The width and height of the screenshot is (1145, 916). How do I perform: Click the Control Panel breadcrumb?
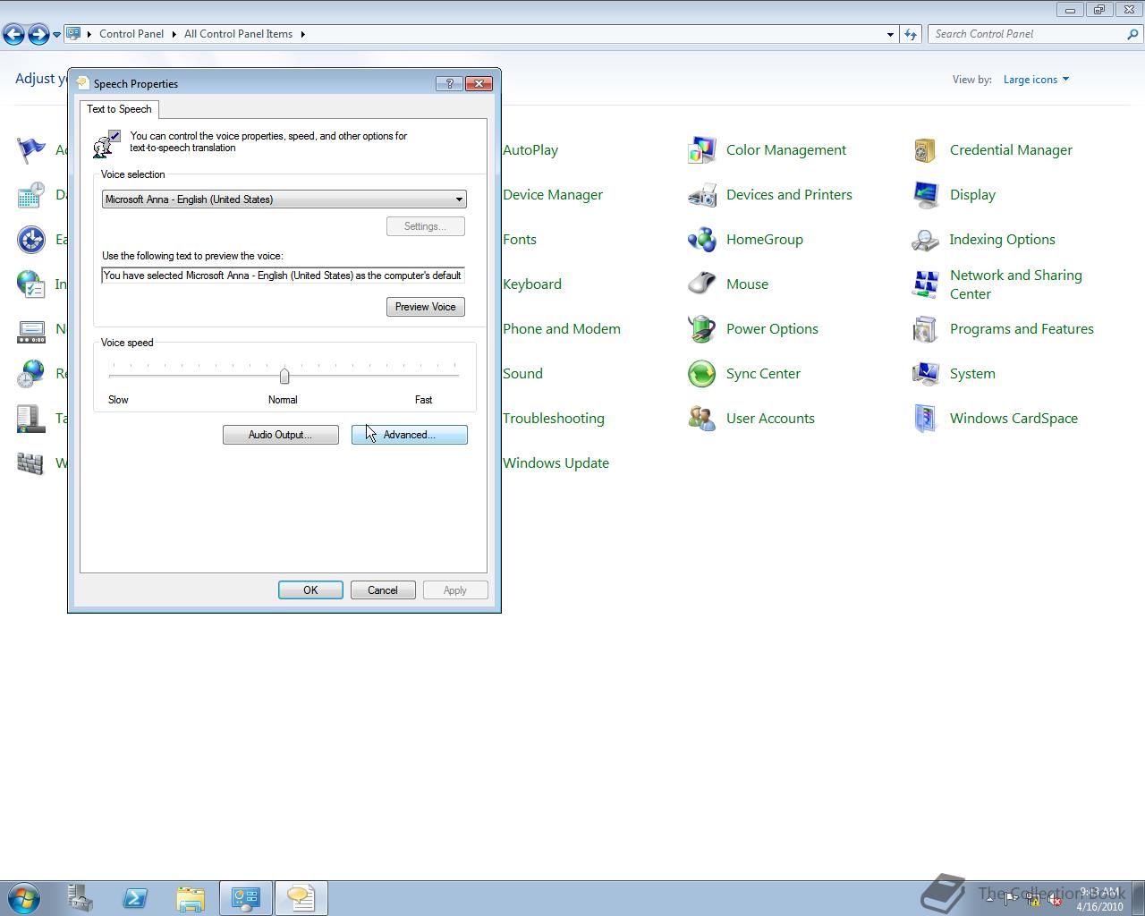click(x=131, y=34)
